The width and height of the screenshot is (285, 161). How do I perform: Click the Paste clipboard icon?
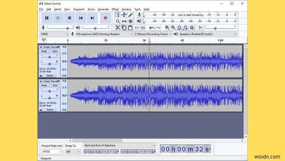130,27
